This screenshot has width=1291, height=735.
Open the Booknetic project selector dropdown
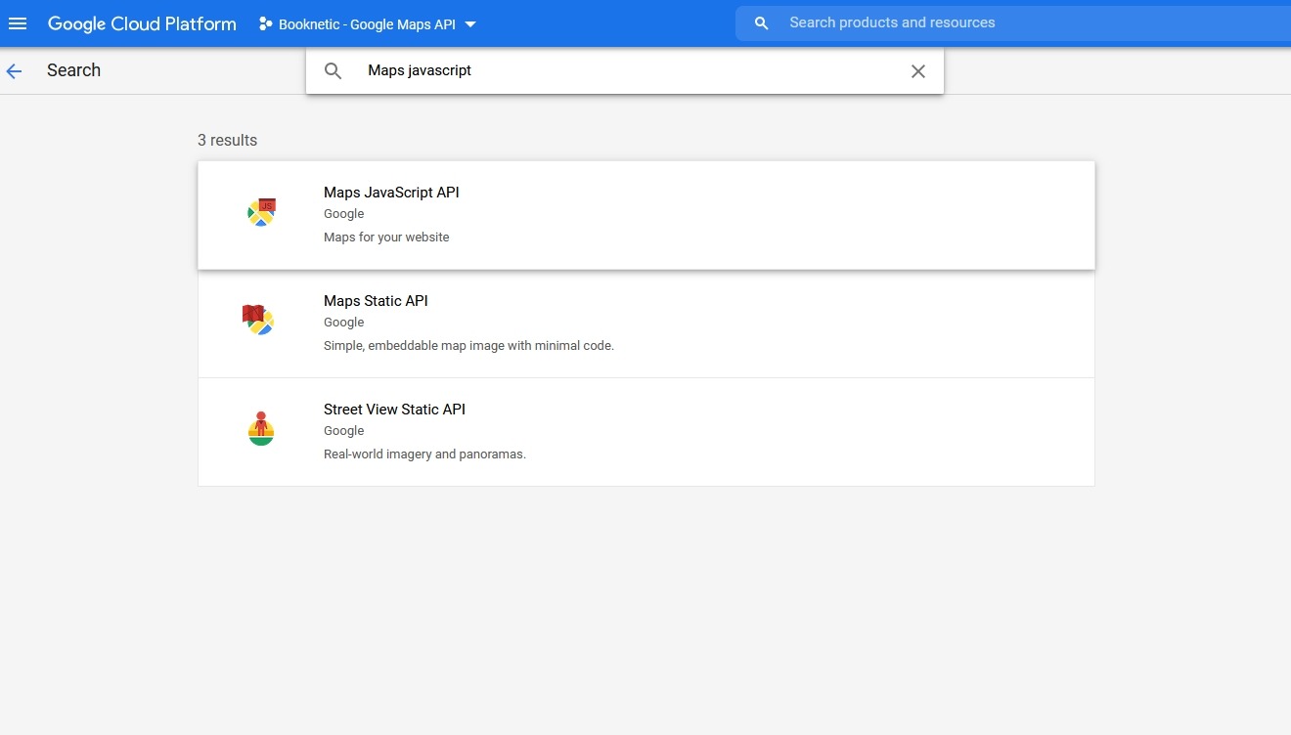click(x=367, y=23)
